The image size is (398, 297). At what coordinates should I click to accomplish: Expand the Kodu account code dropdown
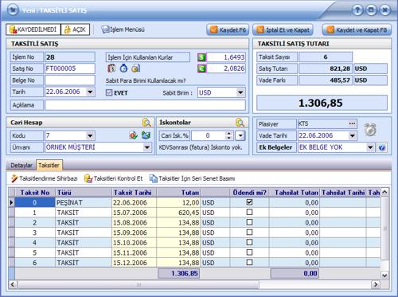90,135
